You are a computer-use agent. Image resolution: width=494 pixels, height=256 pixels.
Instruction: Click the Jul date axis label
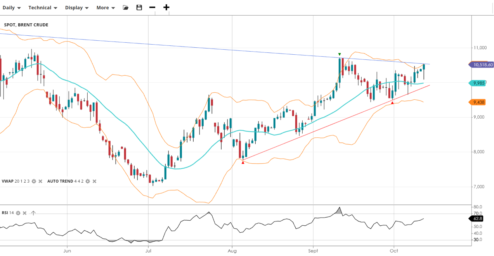[x=148, y=251]
